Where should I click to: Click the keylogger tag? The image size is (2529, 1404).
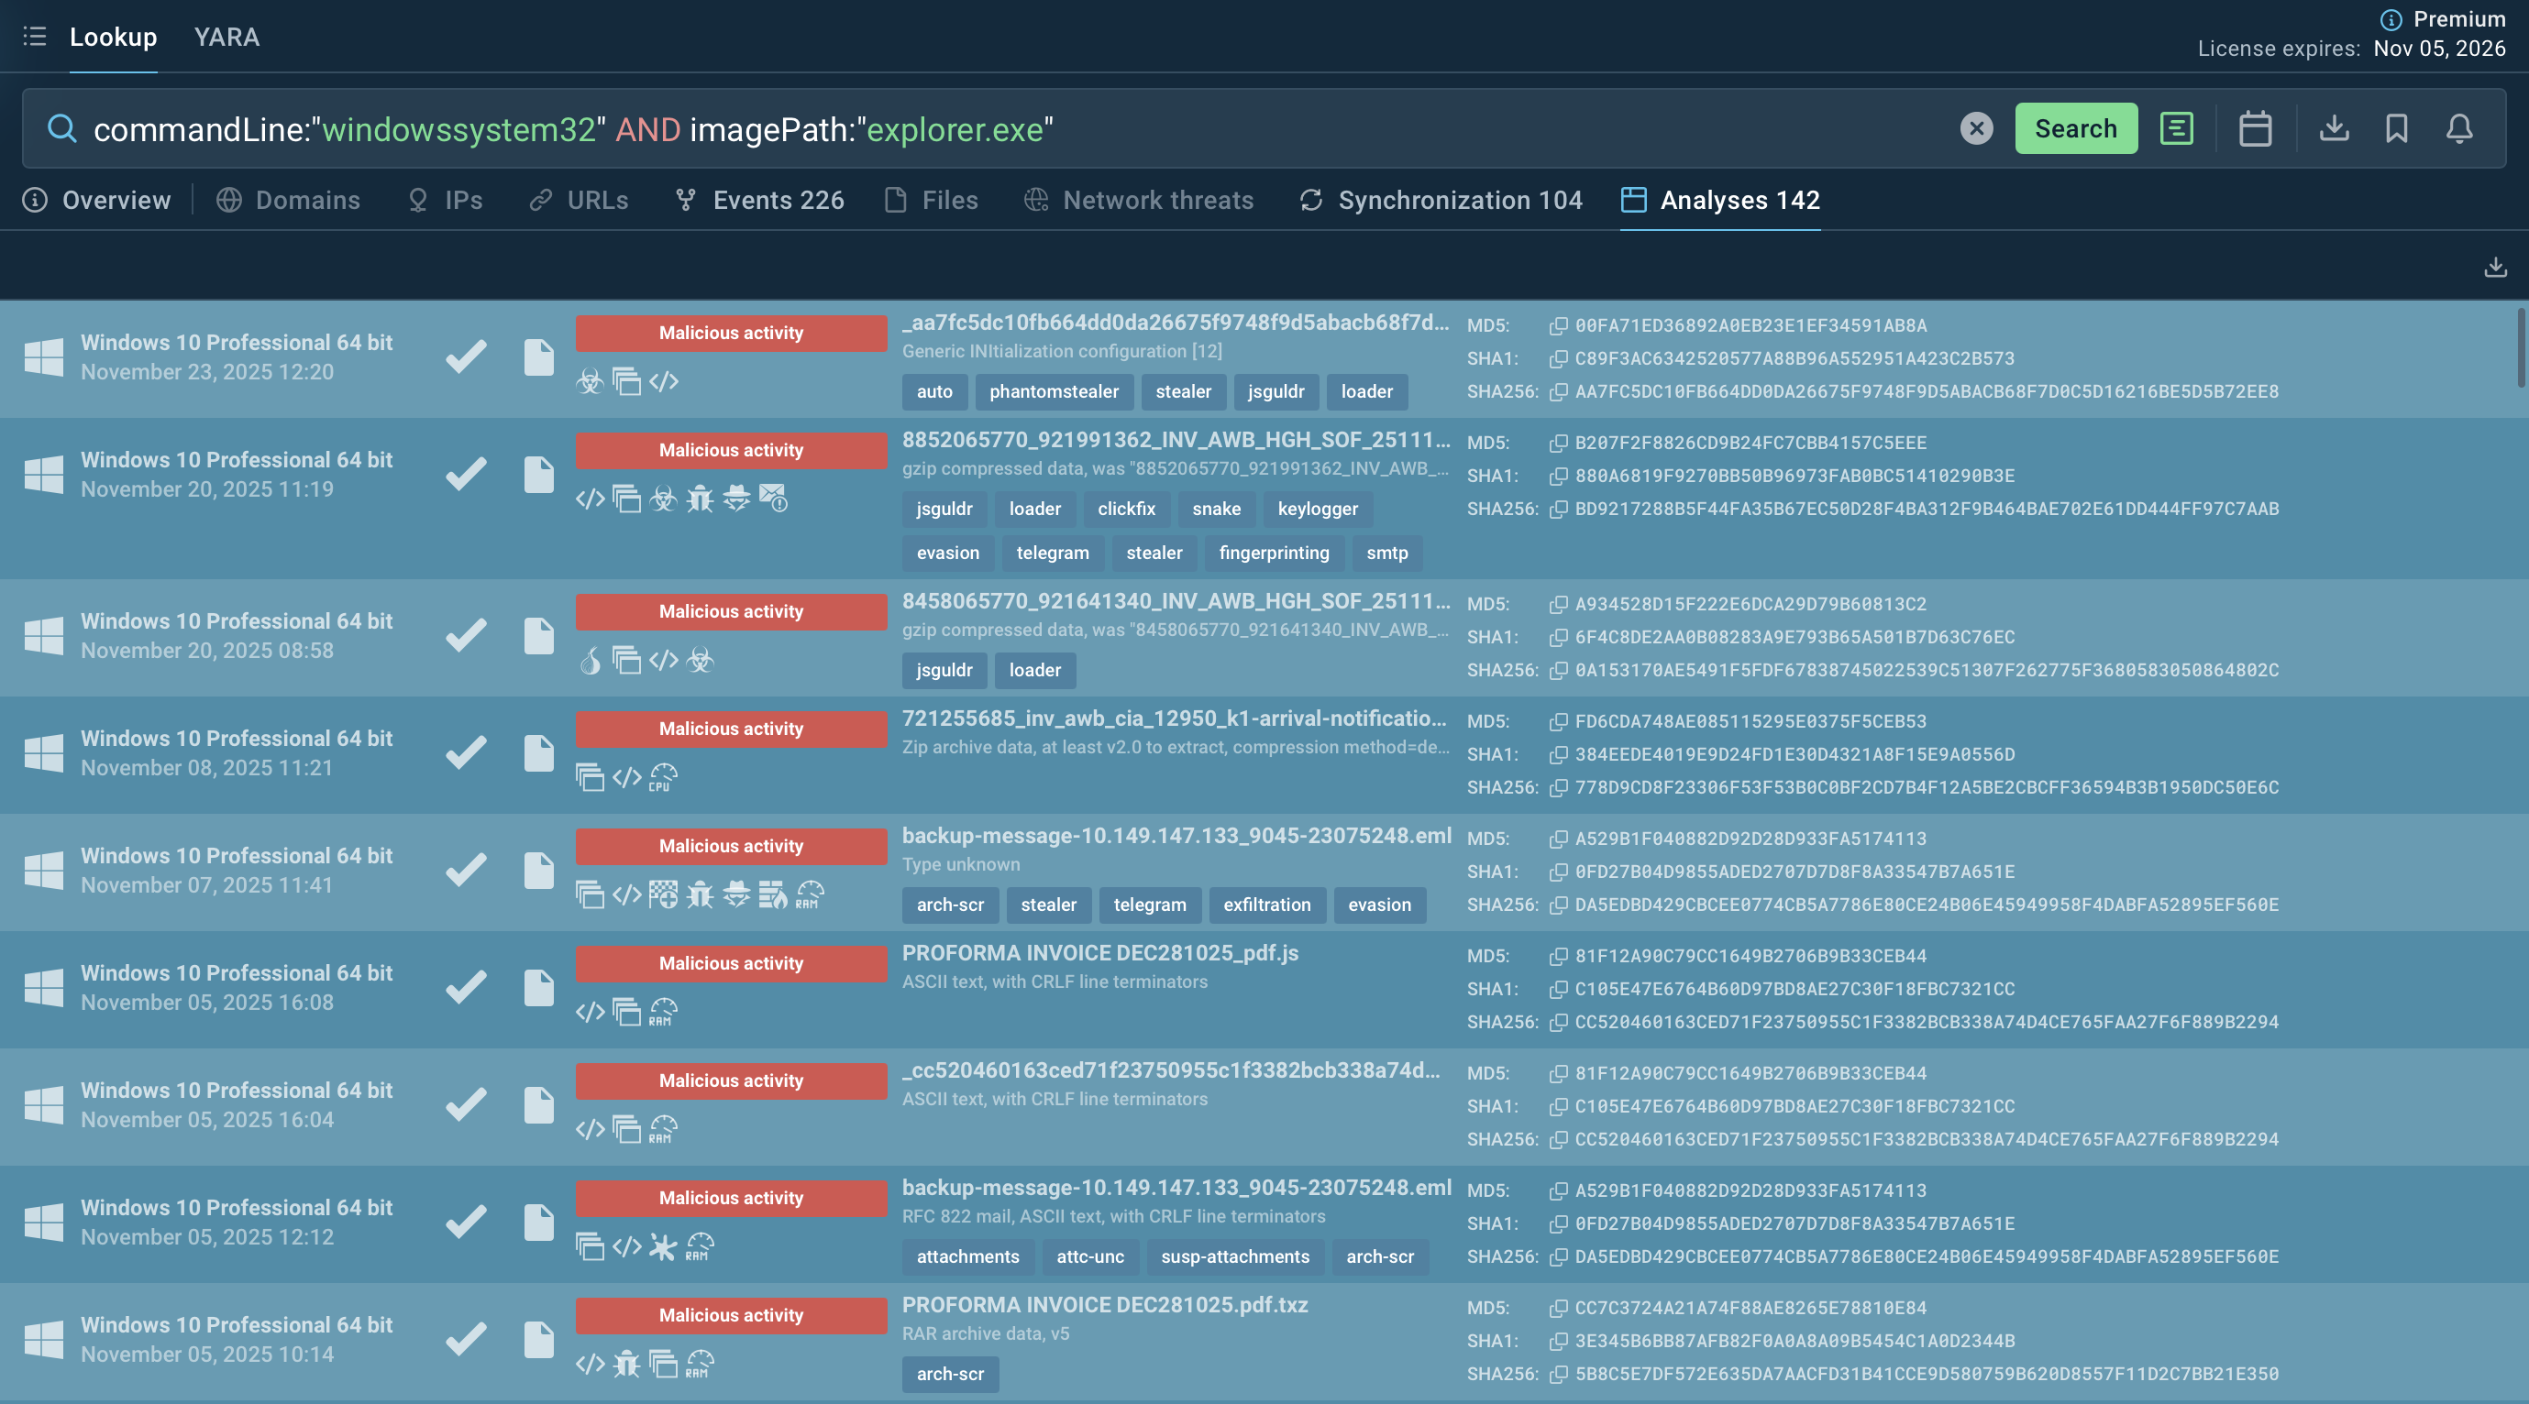1318,510
